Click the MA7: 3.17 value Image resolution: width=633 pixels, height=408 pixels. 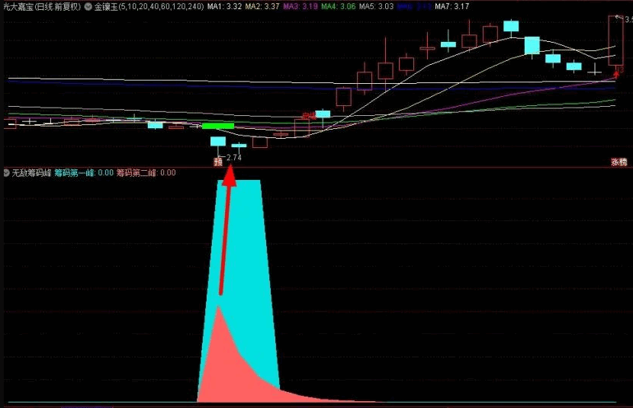pos(452,6)
